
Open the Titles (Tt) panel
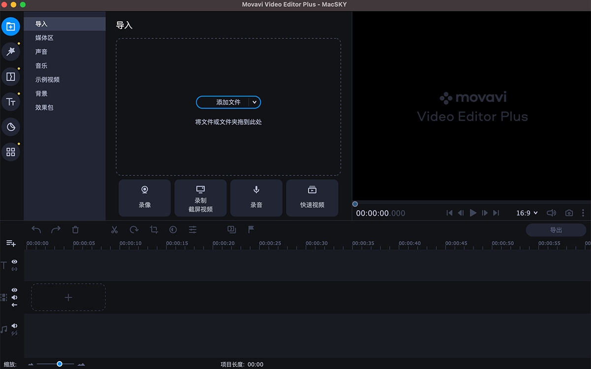(x=10, y=102)
